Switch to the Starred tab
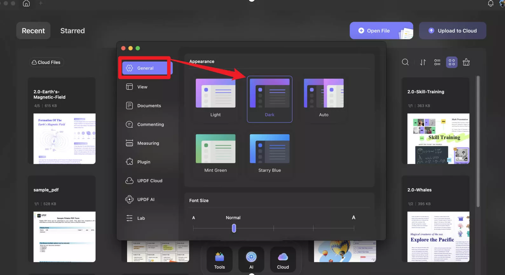 72,31
